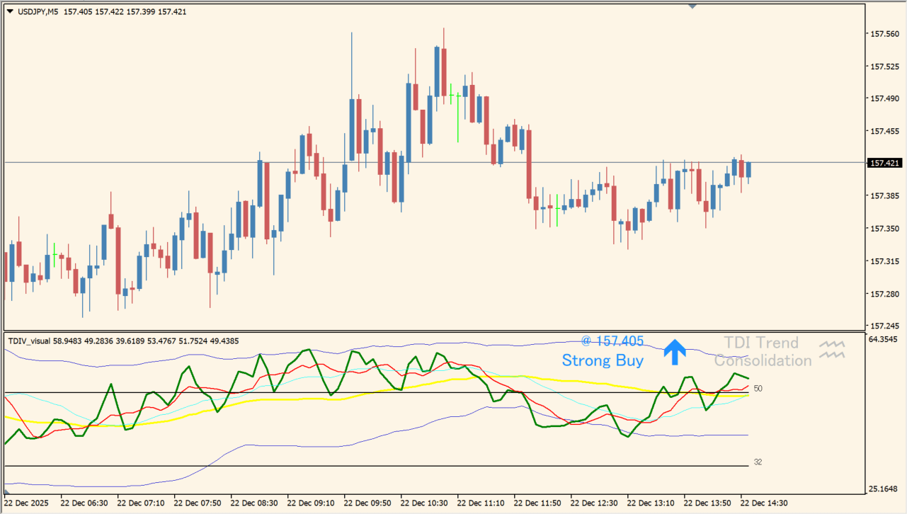Click the small triangle at bottom-left corner
Viewport: 907px width, 514px height.
(x=8, y=491)
